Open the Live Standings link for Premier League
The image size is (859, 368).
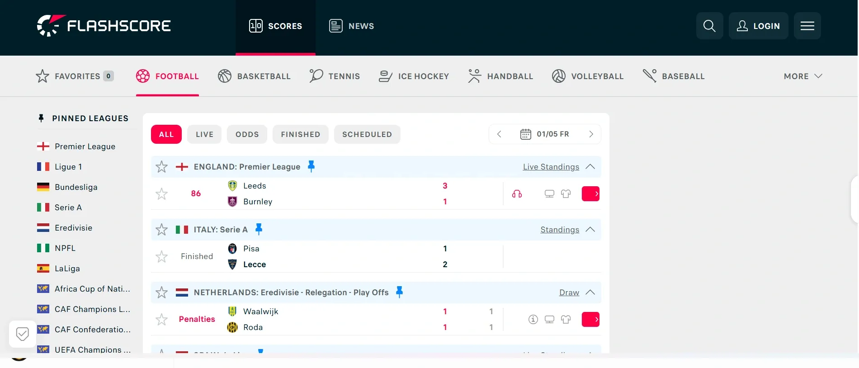pos(551,167)
